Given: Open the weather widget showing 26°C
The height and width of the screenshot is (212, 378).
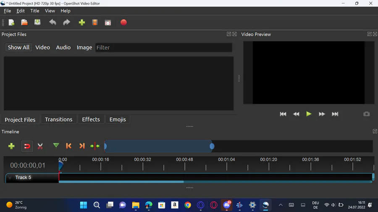Looking at the screenshot, I should (x=16, y=205).
